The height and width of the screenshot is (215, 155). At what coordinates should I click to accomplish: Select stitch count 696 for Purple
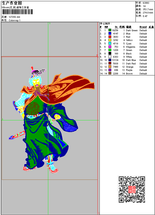tap(116, 70)
